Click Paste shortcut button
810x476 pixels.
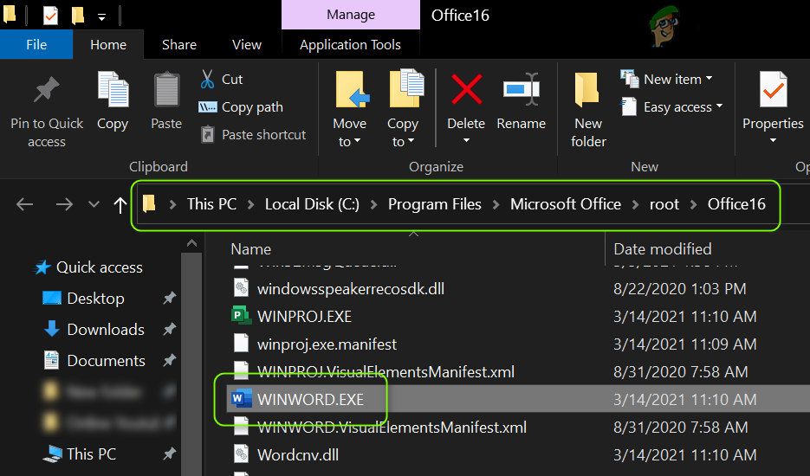click(x=252, y=134)
